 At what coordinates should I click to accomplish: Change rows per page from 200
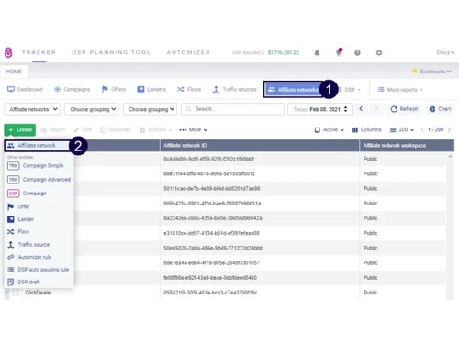point(402,130)
